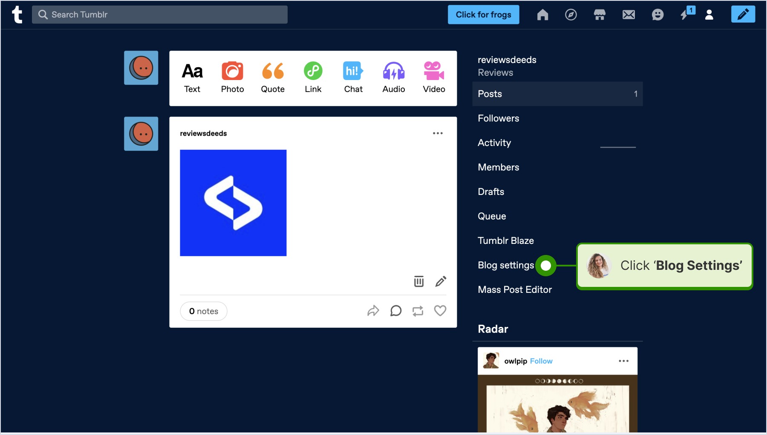Open Mass Post Editor
Image resolution: width=767 pixels, height=435 pixels.
pyautogui.click(x=515, y=289)
